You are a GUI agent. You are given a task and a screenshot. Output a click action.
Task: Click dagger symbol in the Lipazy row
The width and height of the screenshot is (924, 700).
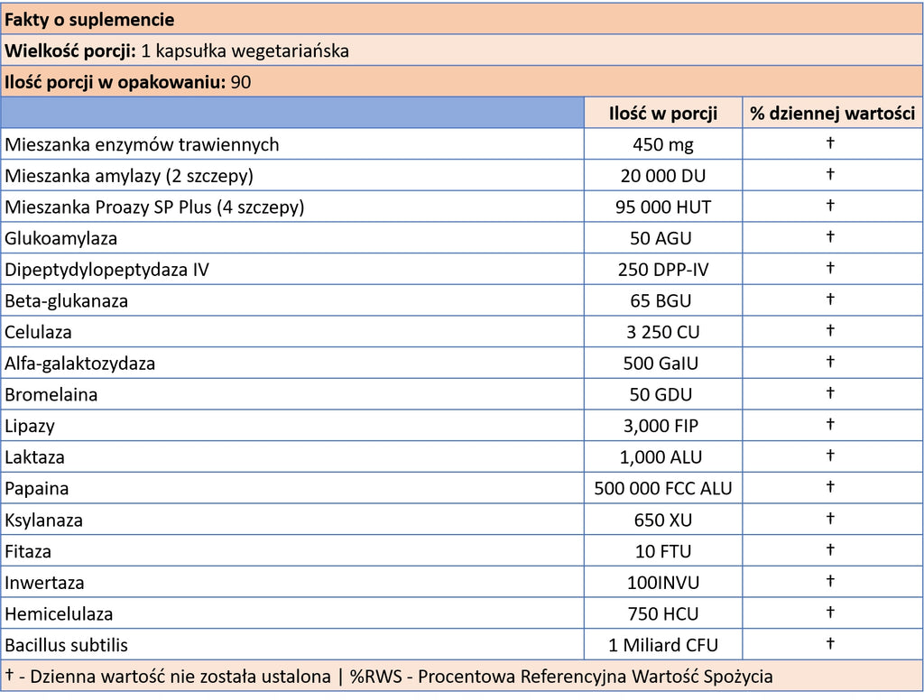pos(830,424)
